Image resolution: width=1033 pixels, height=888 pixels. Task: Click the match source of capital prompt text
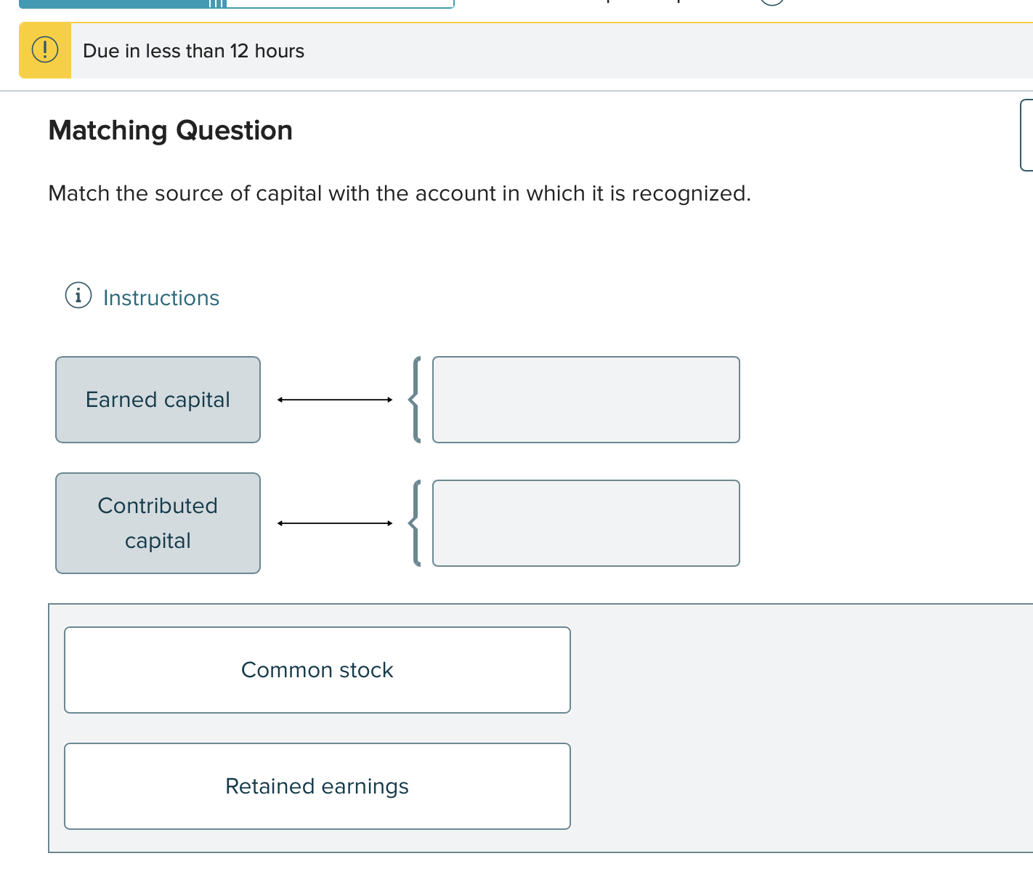tap(400, 193)
